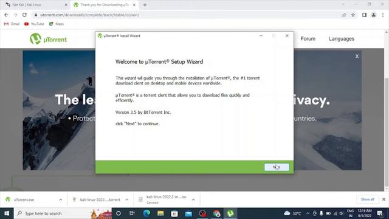Screen dimensions: 389x219
Task: Close the µTorrent Install Wizard window
Action: point(287,36)
